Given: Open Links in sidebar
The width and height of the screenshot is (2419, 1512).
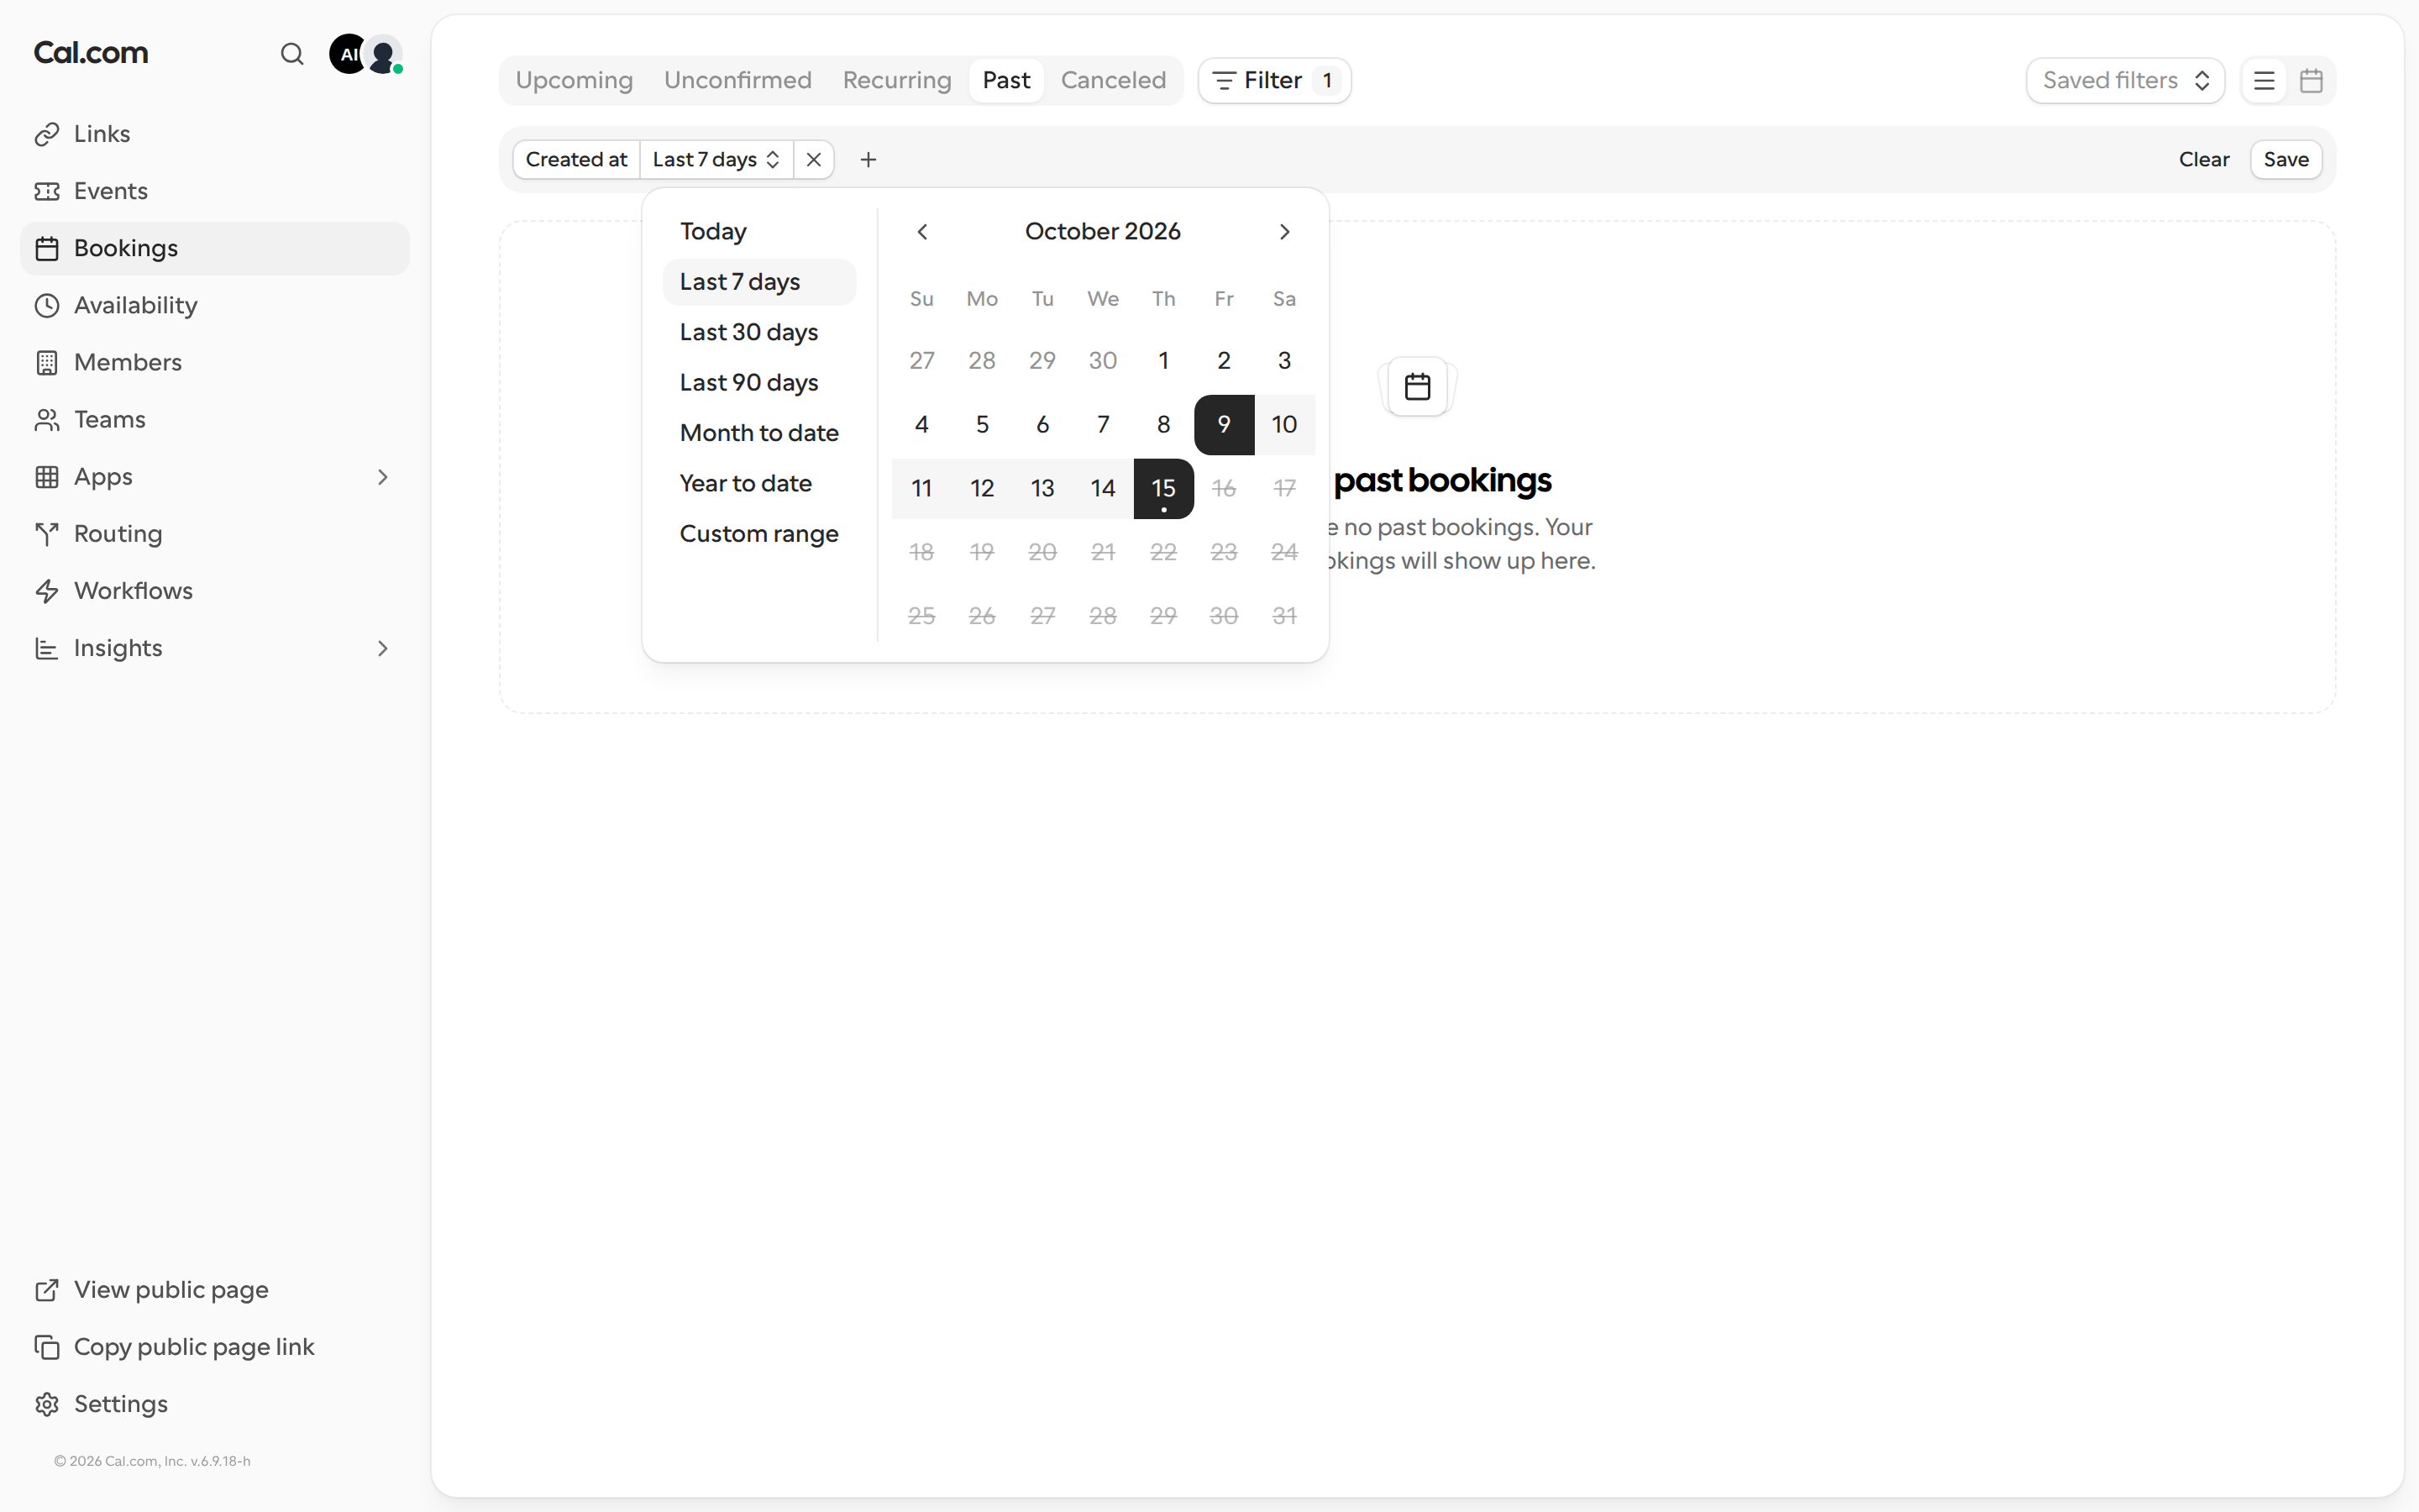Looking at the screenshot, I should click(215, 134).
